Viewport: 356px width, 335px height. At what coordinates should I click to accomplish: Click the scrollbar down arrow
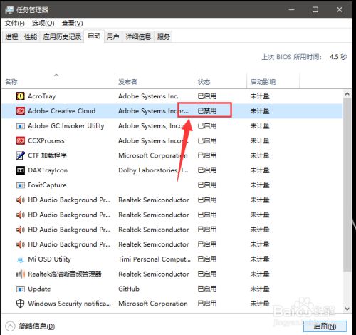347,309
